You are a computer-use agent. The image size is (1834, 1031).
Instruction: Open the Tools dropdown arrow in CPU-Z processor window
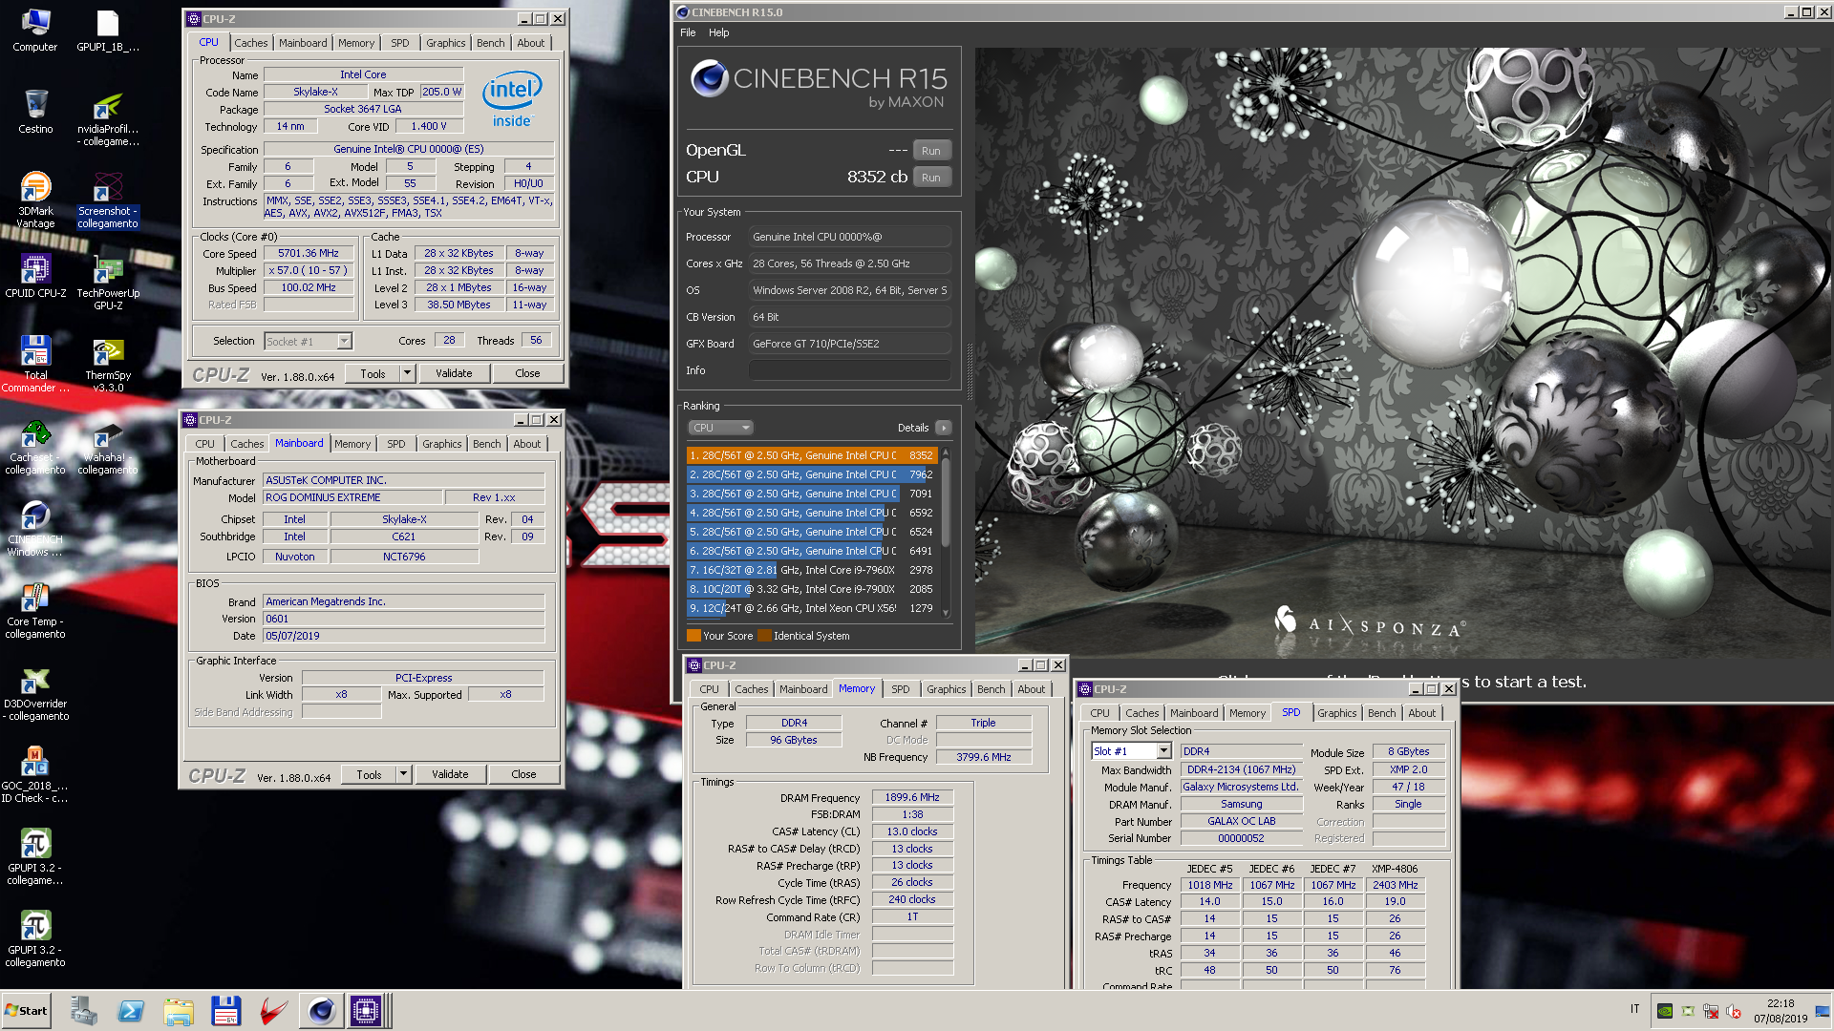(408, 373)
